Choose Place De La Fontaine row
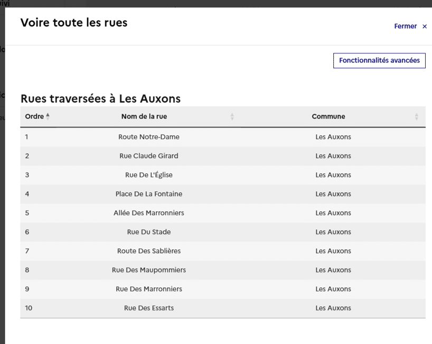The height and width of the screenshot is (344, 432). [x=223, y=194]
